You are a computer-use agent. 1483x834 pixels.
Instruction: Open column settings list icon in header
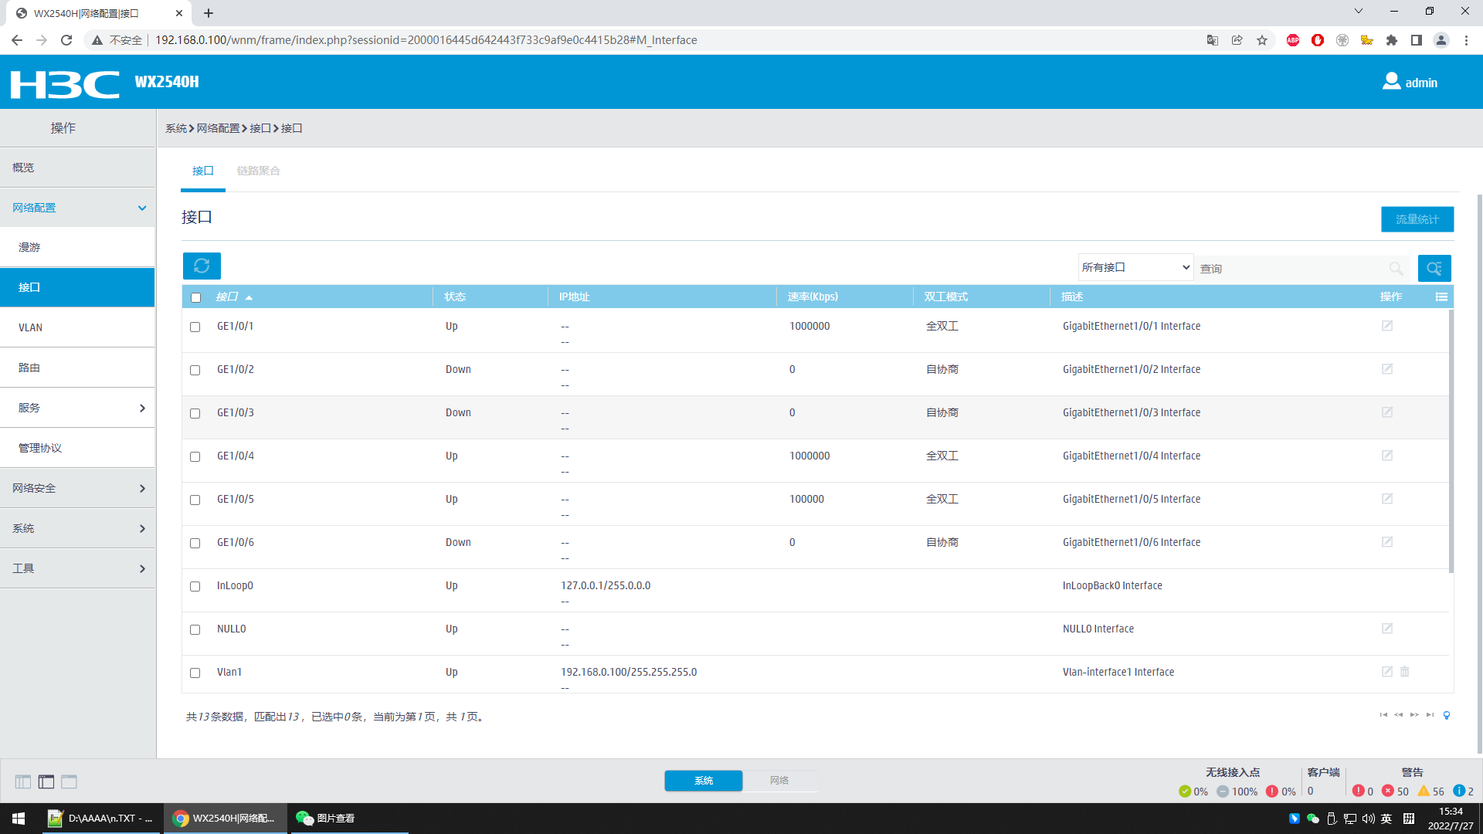pyautogui.click(x=1441, y=297)
